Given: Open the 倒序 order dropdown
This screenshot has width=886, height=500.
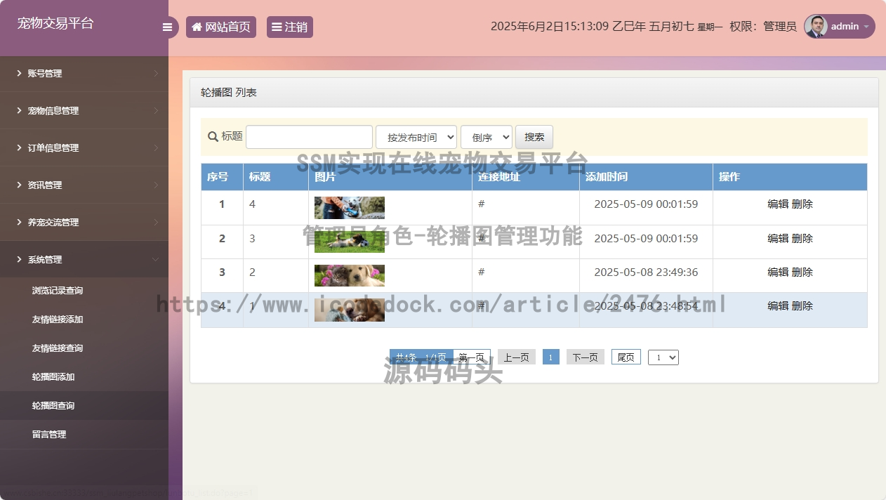Looking at the screenshot, I should tap(487, 137).
